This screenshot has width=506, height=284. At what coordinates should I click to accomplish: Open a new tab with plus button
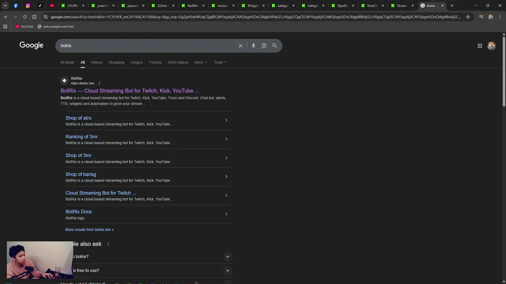[x=452, y=6]
